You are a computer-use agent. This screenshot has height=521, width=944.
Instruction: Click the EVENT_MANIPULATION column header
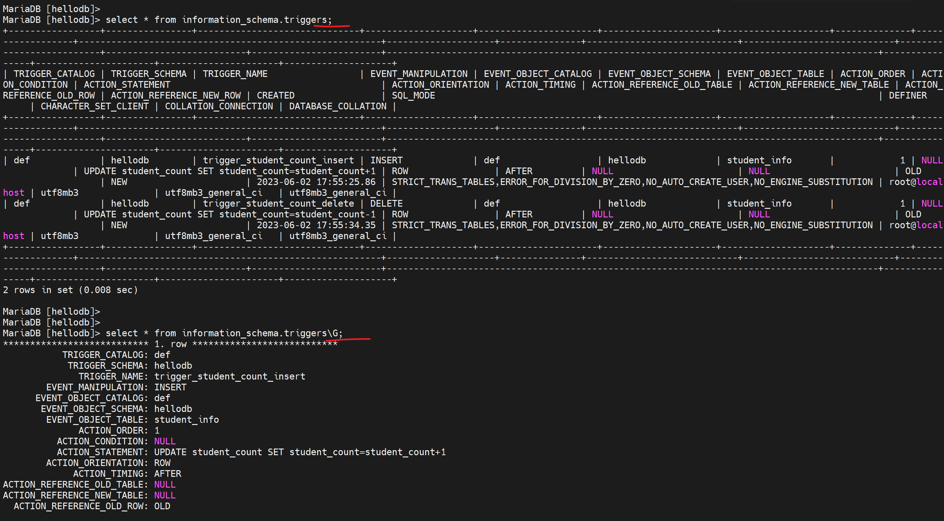point(419,74)
